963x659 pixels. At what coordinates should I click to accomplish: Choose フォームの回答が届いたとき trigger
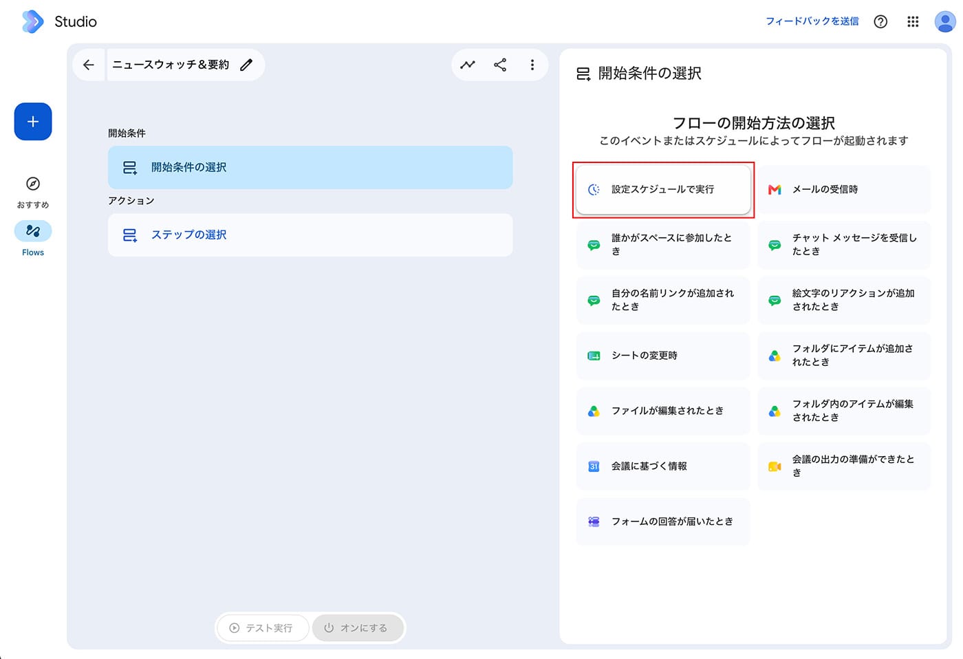tap(663, 521)
